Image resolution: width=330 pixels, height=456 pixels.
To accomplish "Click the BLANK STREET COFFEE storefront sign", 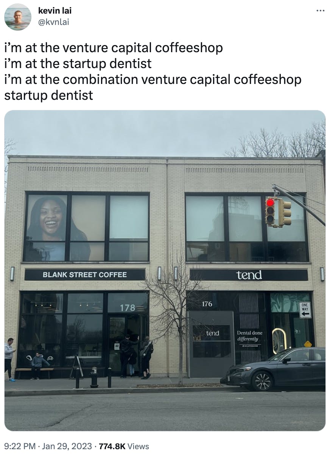I will (85, 275).
